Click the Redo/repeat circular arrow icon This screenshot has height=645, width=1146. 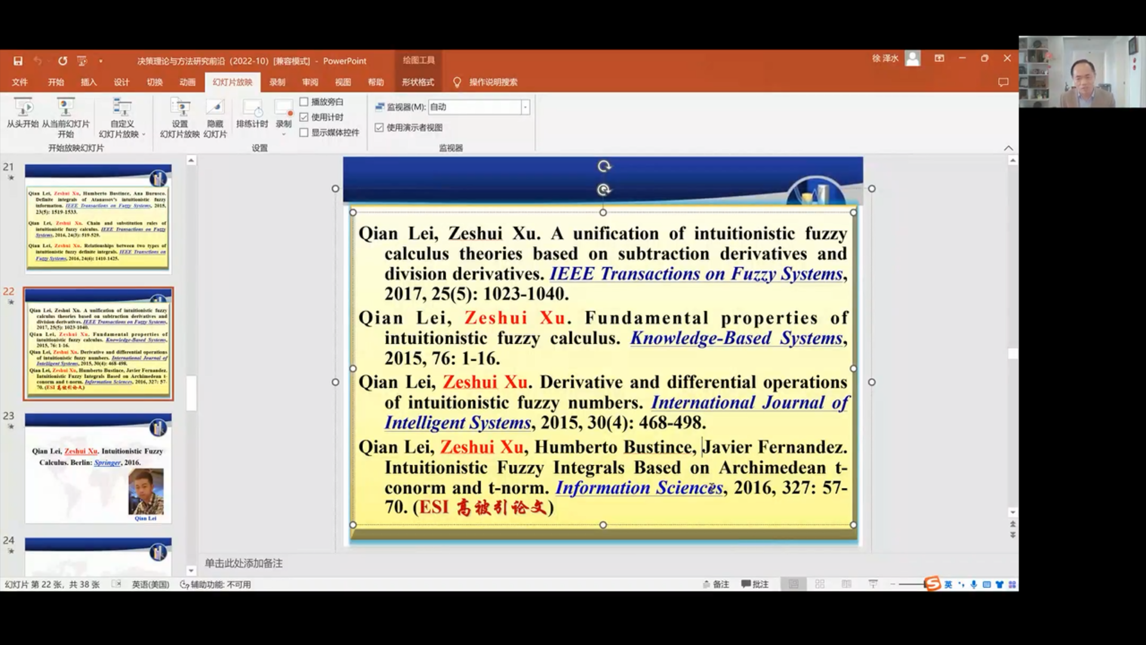coord(63,61)
